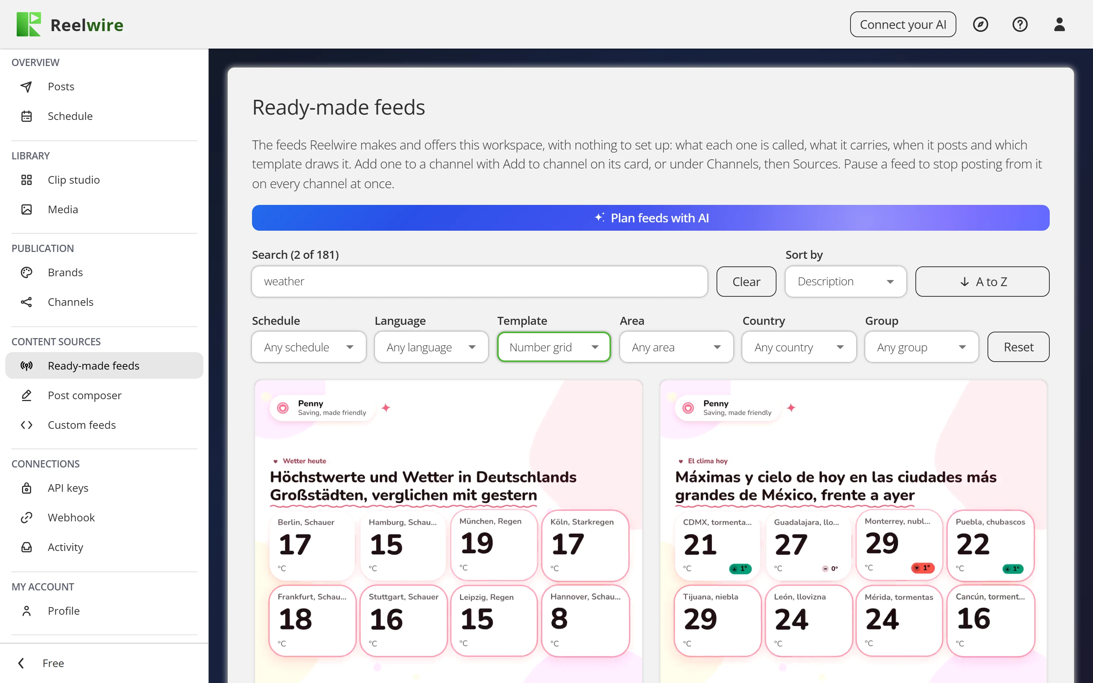Open the El clima hoy Mexico feed card
The height and width of the screenshot is (683, 1093).
pos(853,531)
